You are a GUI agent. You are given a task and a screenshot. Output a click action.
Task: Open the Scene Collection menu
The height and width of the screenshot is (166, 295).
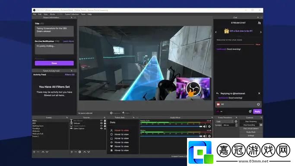[72, 14]
